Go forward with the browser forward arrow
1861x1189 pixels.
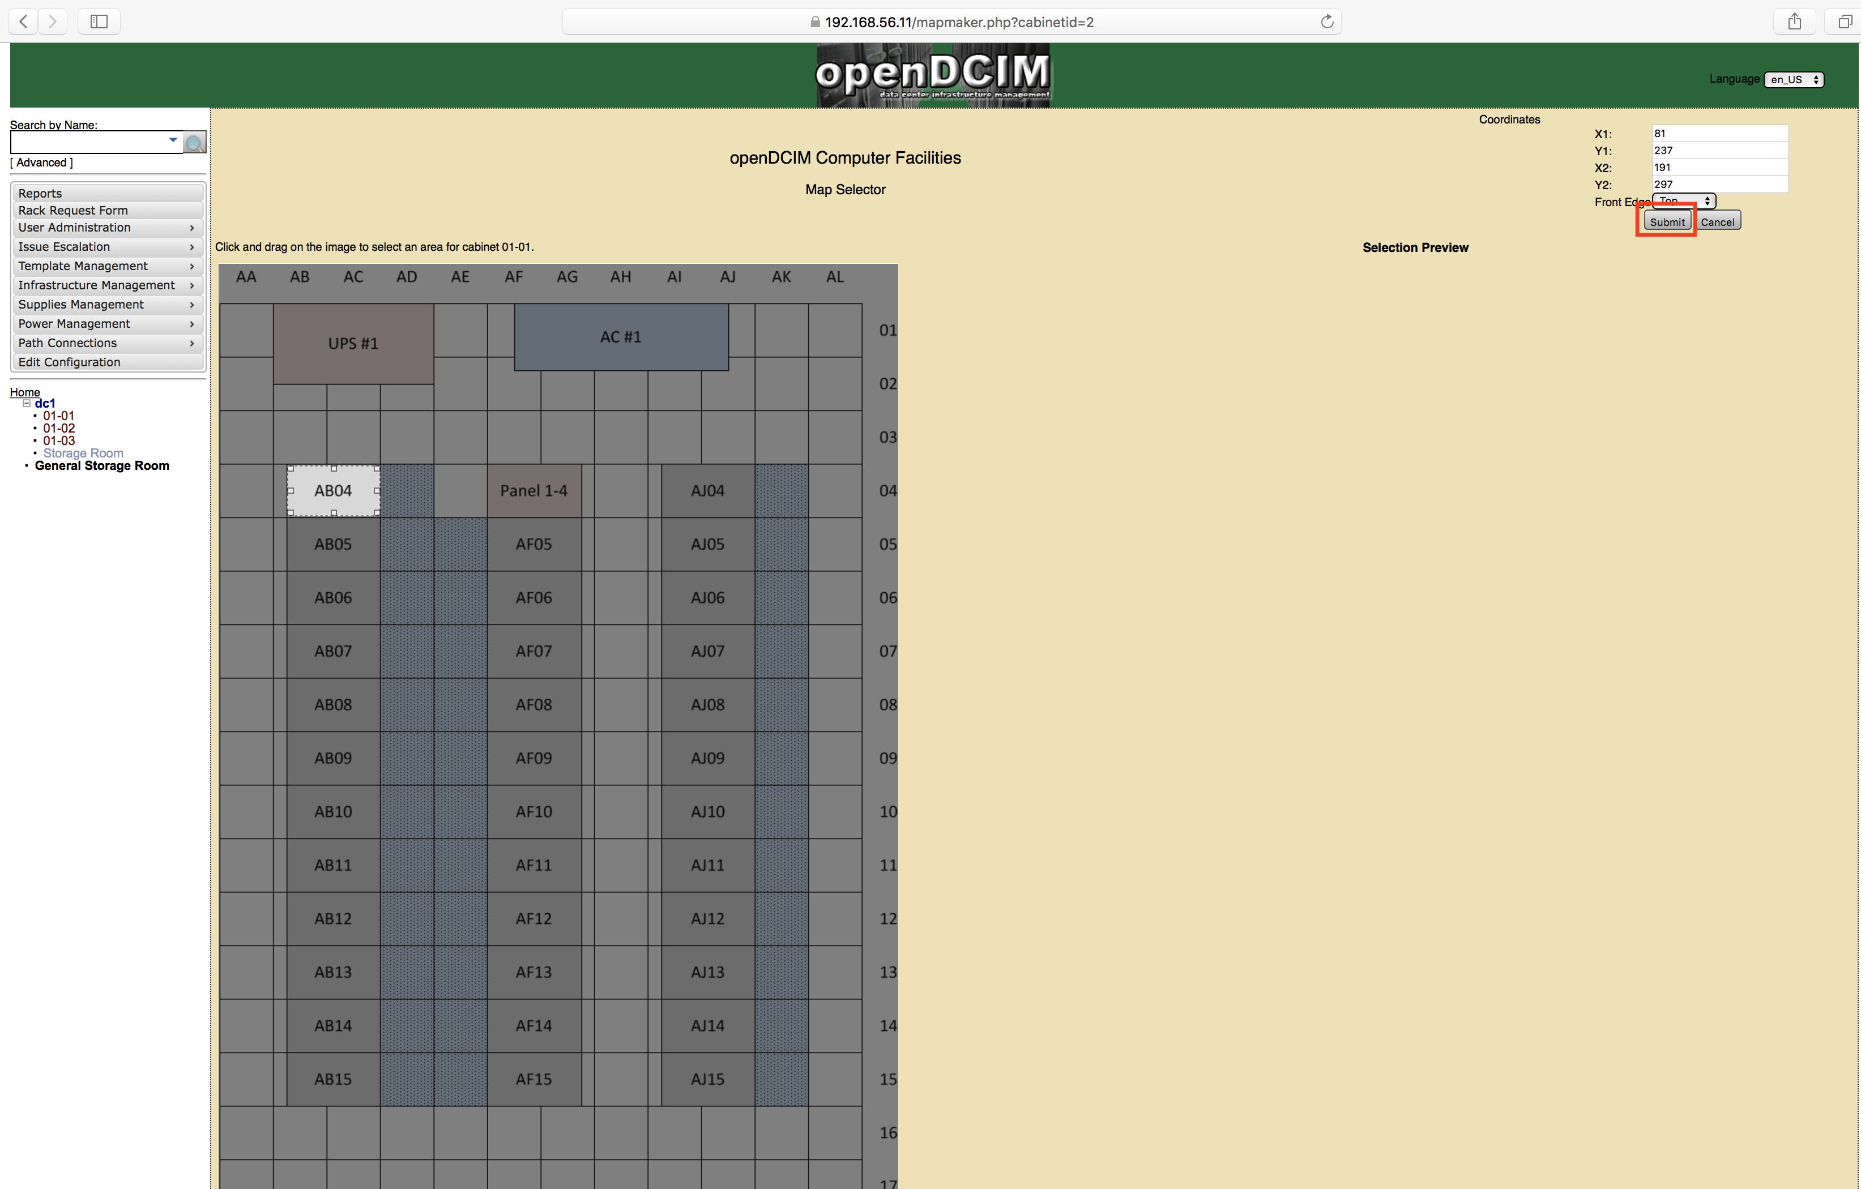(x=53, y=22)
